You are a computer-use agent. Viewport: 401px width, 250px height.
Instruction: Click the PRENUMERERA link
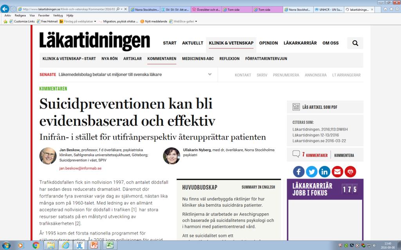point(286,75)
